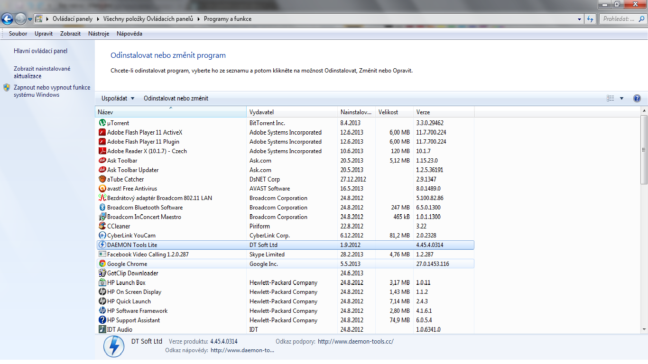Click the avast! Free Antivirus icon
The width and height of the screenshot is (648, 364).
102,189
